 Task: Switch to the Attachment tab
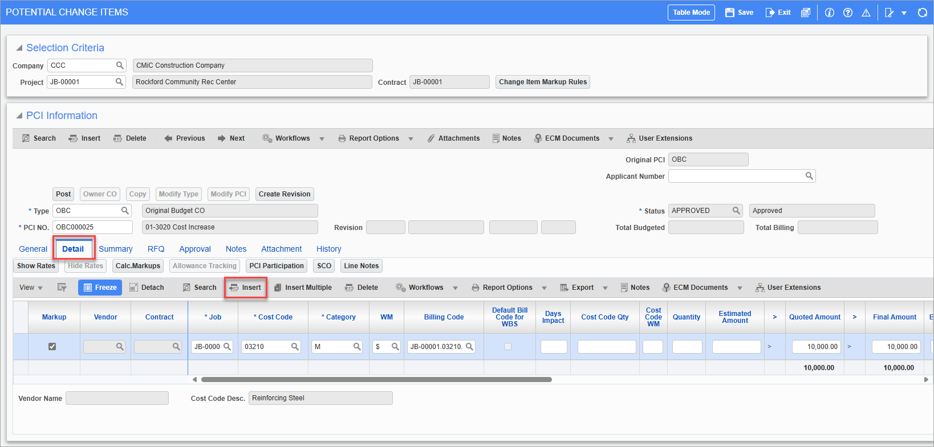click(282, 249)
